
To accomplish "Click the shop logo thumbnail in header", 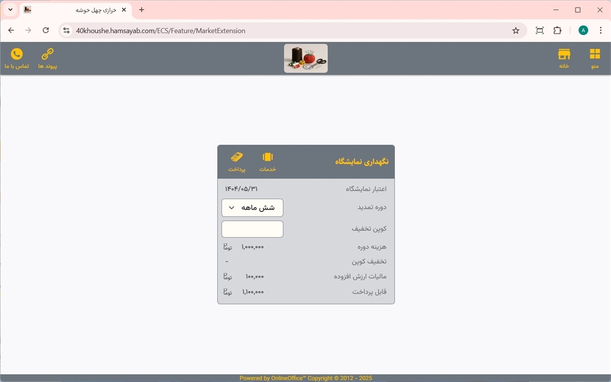I will (305, 58).
